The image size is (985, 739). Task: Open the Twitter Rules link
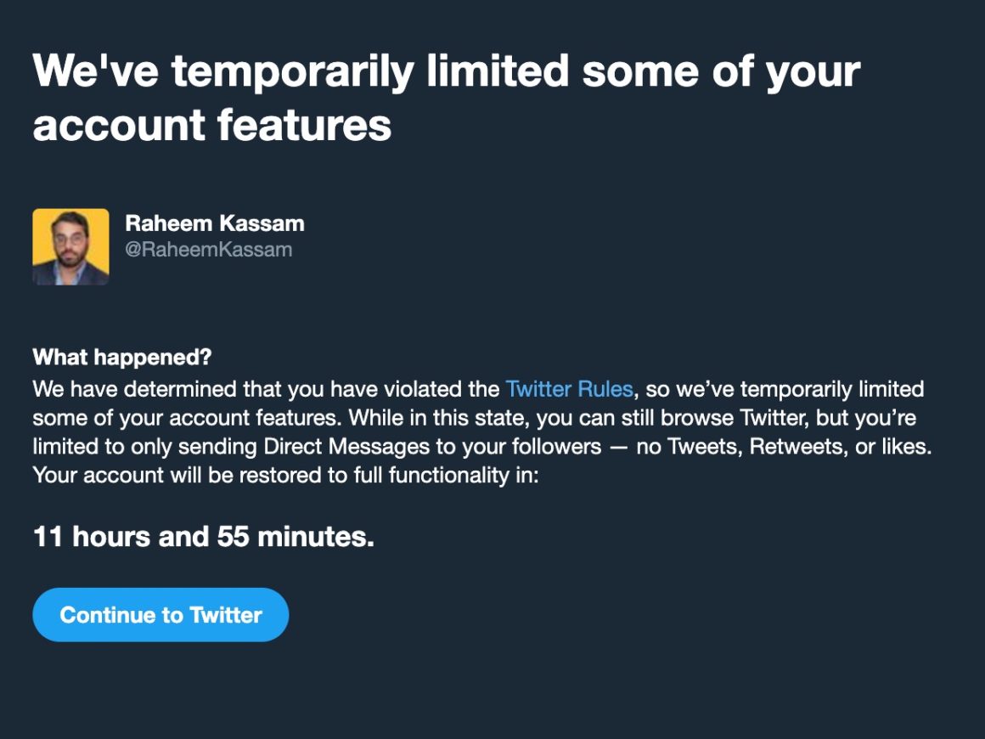[569, 390]
